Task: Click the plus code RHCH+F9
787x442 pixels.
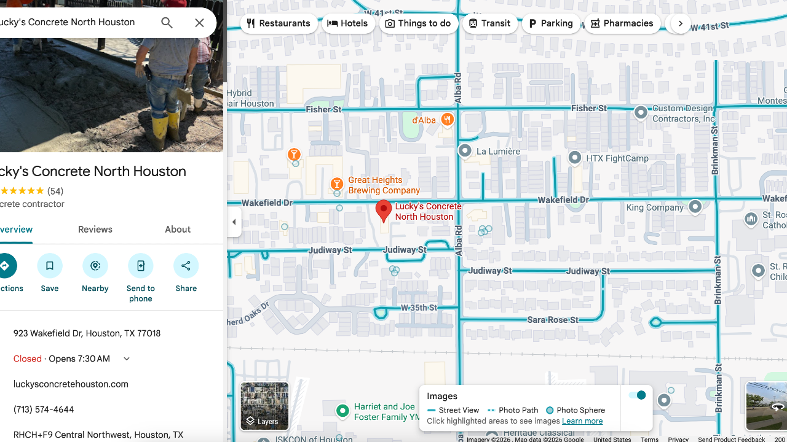Action: pyautogui.click(x=98, y=435)
